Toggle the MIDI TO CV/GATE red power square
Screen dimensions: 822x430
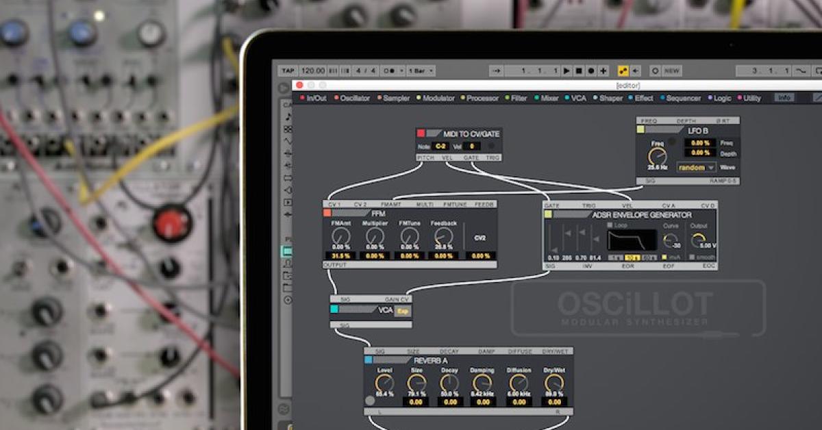coord(421,133)
